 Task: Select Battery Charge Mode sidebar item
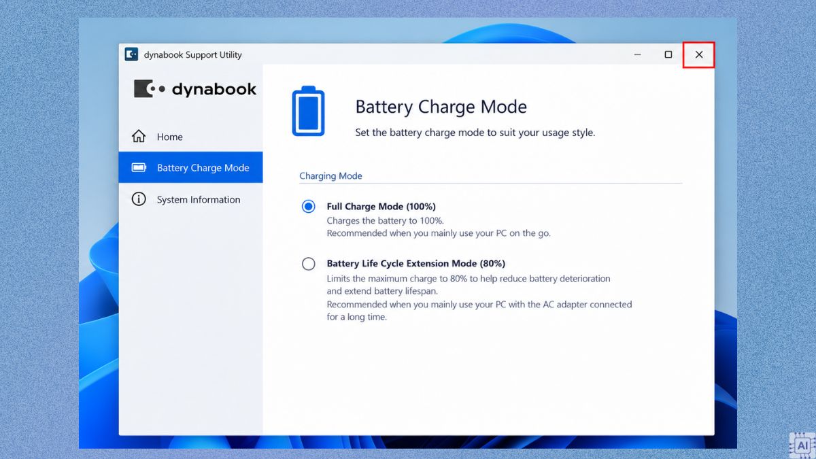(x=190, y=167)
